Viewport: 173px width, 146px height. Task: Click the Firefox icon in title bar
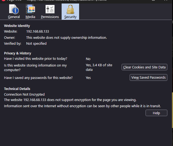pos(3,1)
